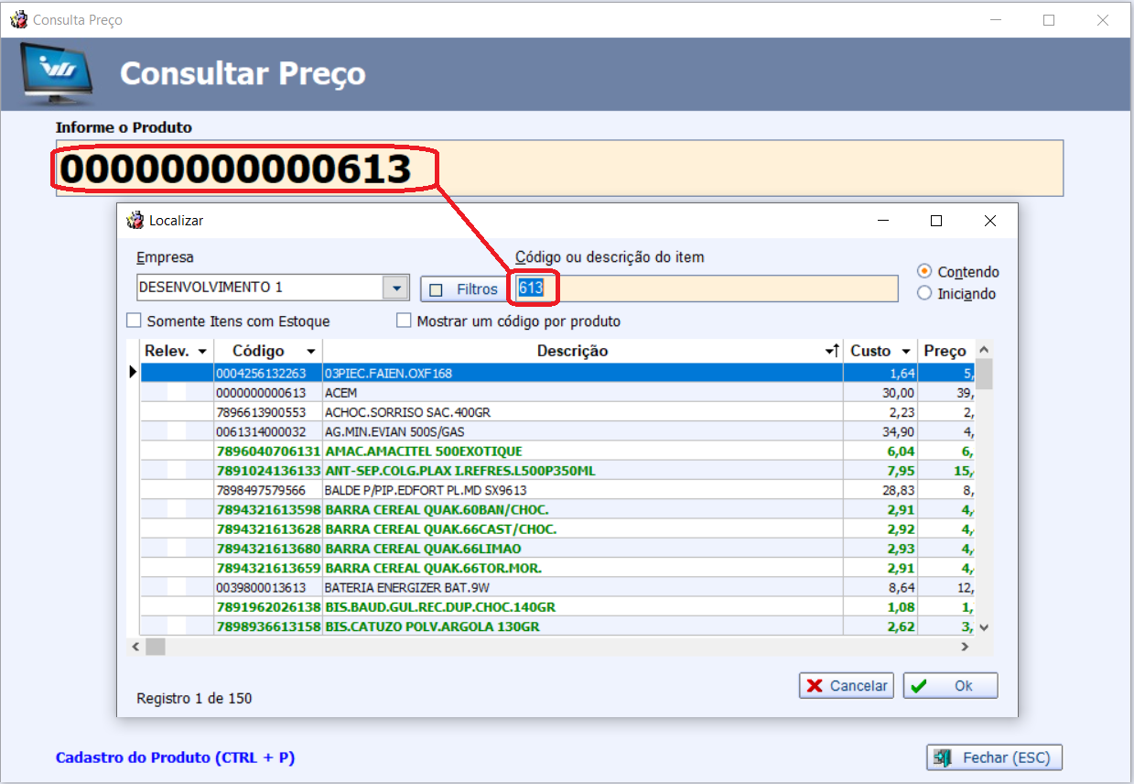Open Cadastro do Produto (CTRL + P) link

[175, 757]
